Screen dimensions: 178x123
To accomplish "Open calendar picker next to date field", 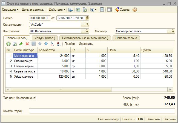I will pos(87,18).
